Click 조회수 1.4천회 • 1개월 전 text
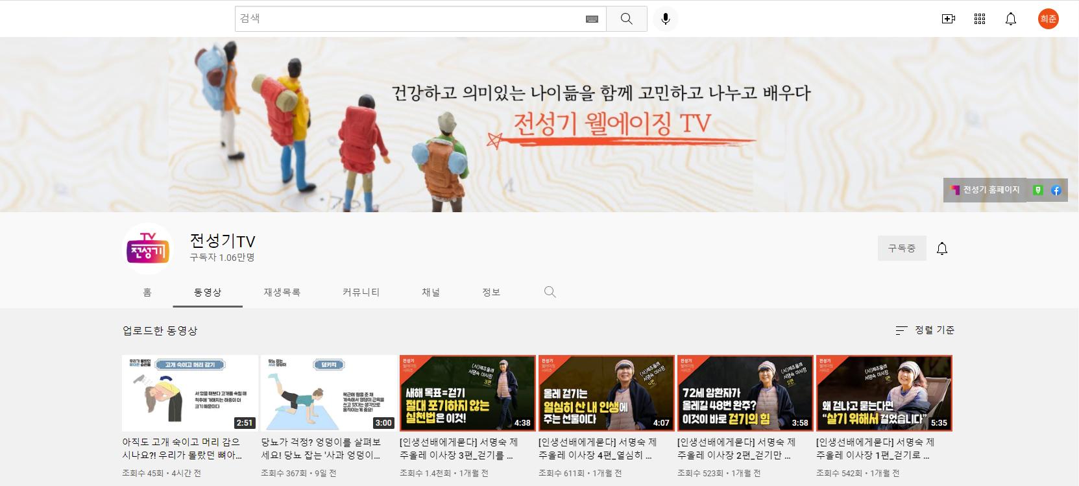This screenshot has height=486, width=1079. (446, 474)
